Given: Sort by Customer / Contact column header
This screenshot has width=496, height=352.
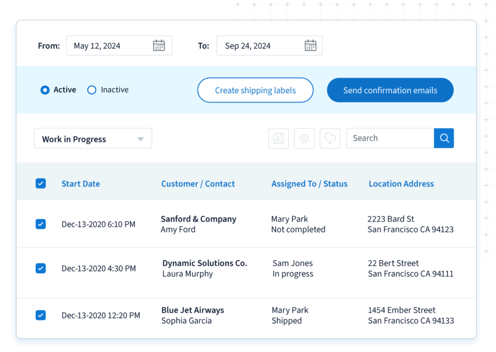Looking at the screenshot, I should (198, 184).
